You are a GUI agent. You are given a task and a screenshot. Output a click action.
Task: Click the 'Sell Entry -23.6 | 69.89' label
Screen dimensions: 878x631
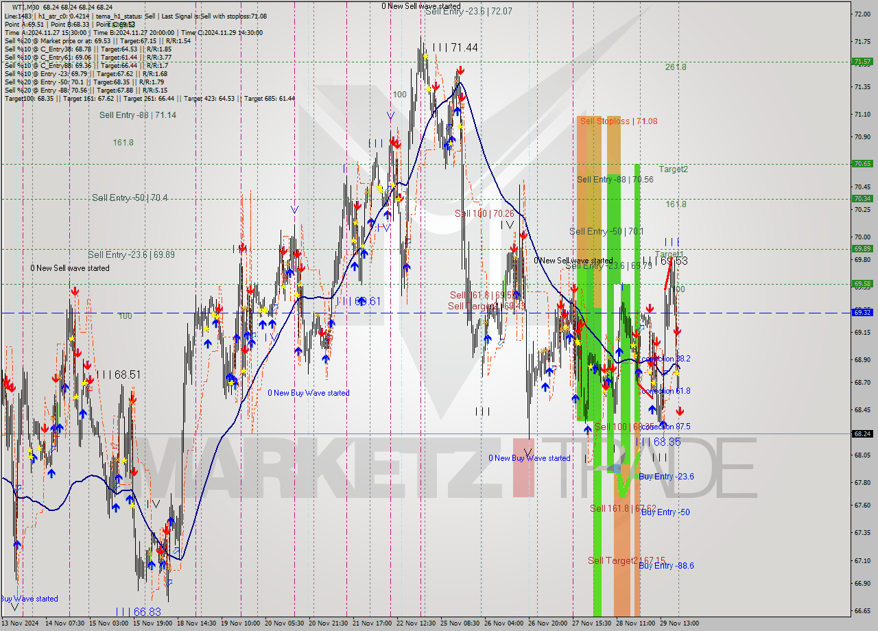131,254
